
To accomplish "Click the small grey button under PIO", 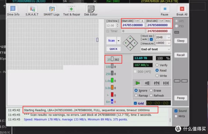I will pos(177,32).
